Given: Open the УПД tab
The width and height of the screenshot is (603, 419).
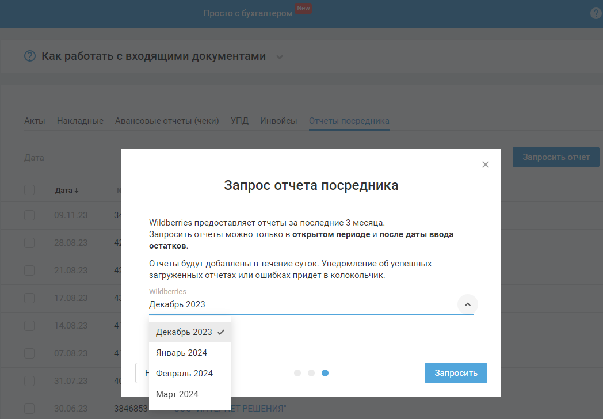Looking at the screenshot, I should 239,121.
